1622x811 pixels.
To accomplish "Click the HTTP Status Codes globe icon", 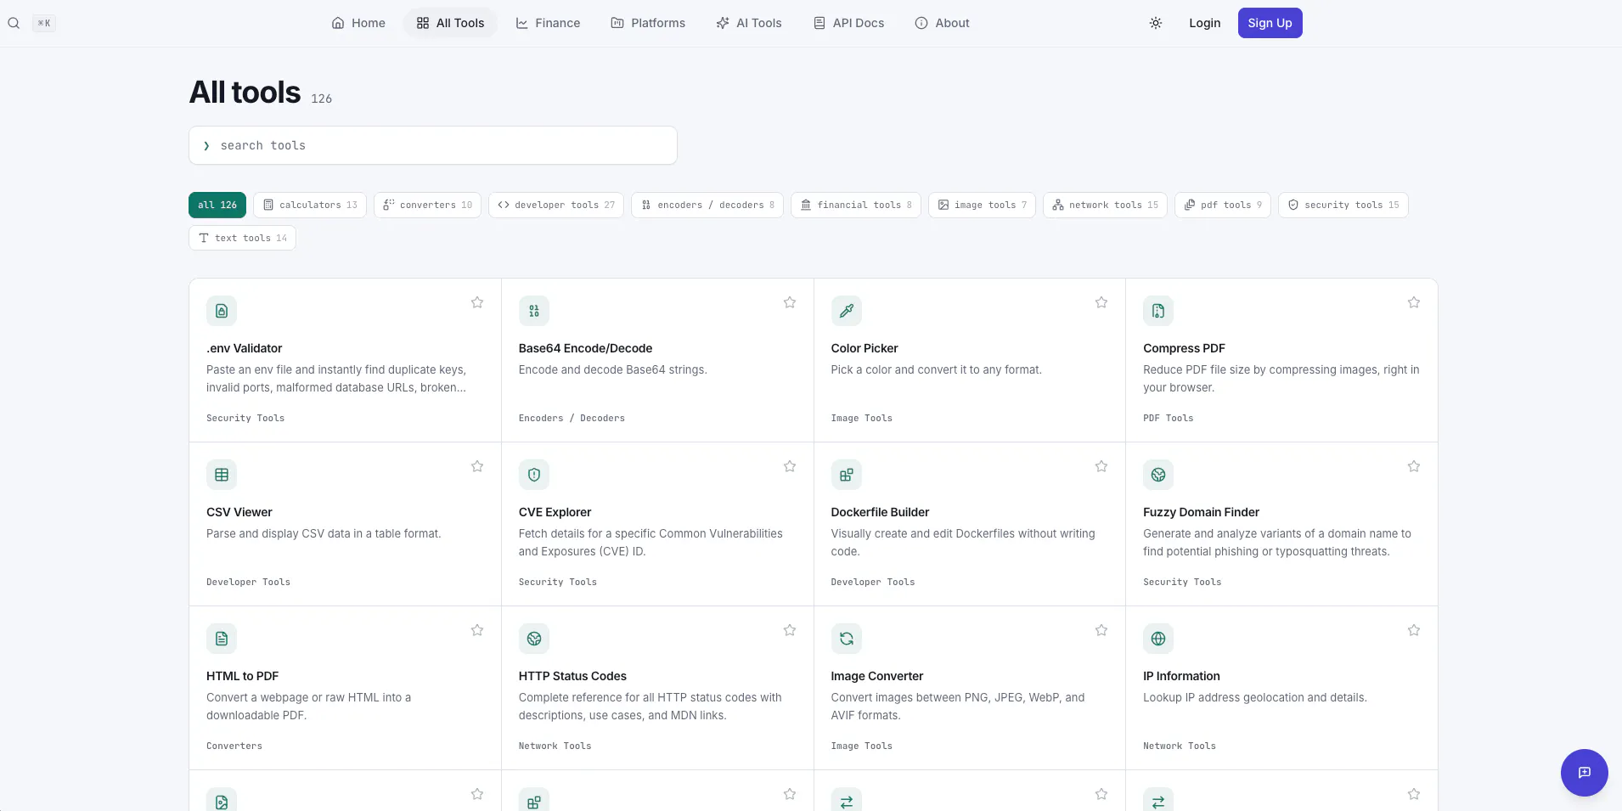I will 534,639.
